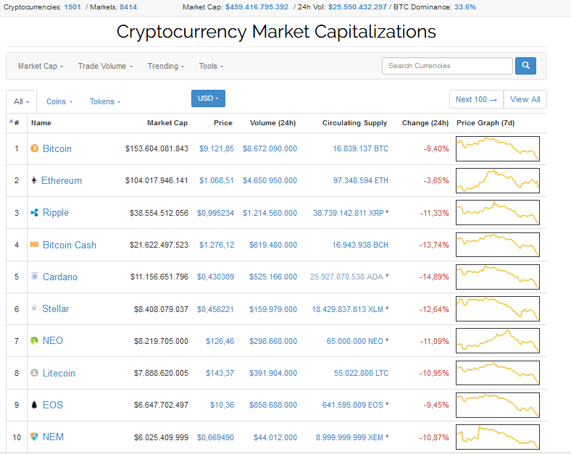Click Bitcoin's price $9.121,85

pos(217,148)
